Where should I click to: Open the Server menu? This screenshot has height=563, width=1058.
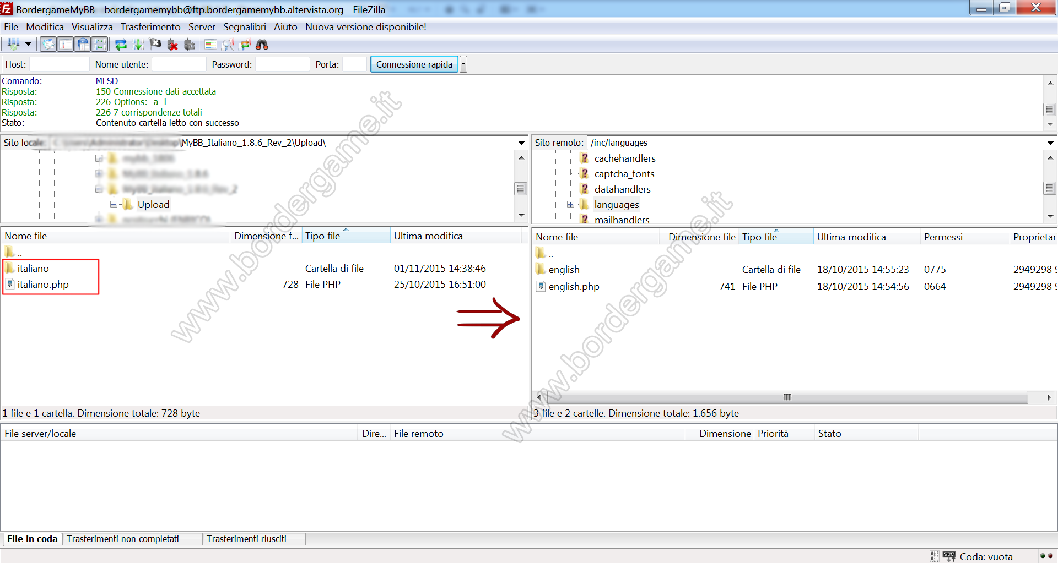click(x=202, y=27)
